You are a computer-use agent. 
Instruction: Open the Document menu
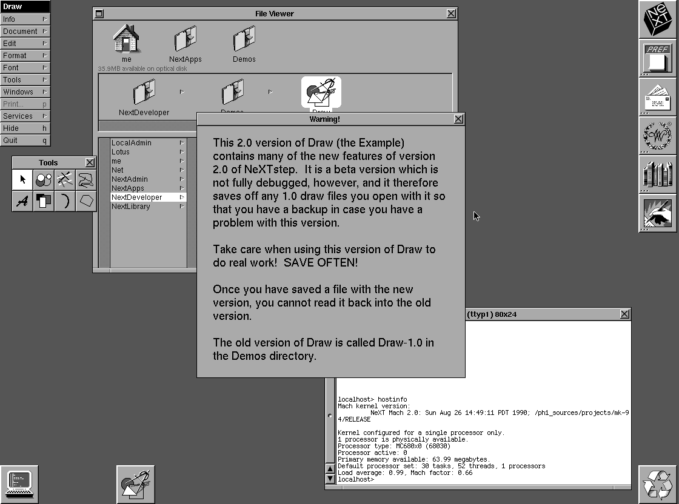pos(25,31)
